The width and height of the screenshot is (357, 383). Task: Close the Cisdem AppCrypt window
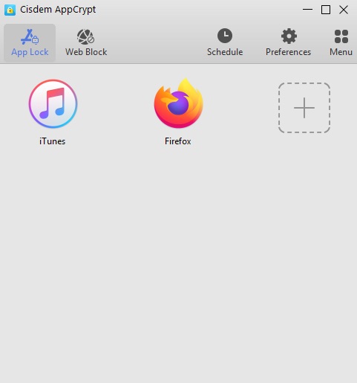[344, 10]
